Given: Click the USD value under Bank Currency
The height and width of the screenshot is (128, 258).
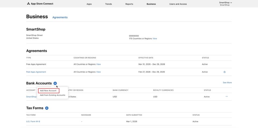Looking at the screenshot, I should (x=115, y=97).
